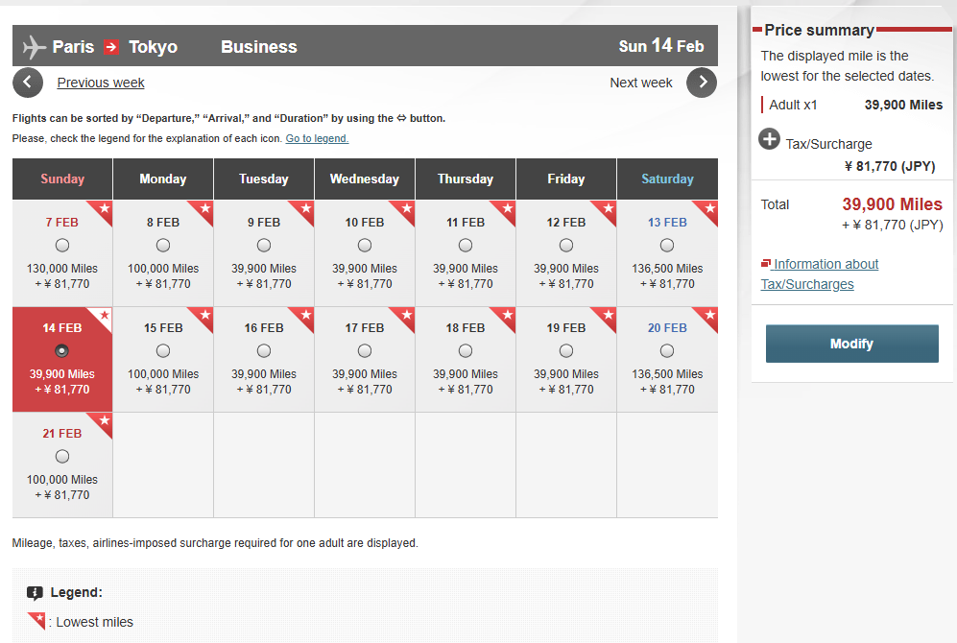Click the red arrow between Paris and Tokyo
The image size is (957, 643).
tap(111, 47)
